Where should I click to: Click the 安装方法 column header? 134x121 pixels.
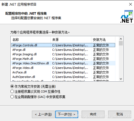tap(103, 40)
